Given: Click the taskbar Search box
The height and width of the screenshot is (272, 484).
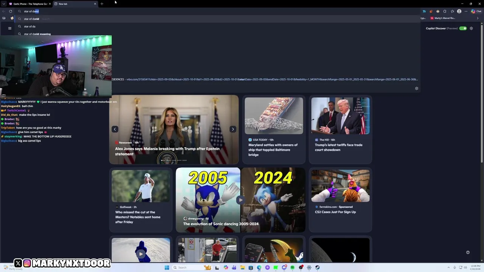Looking at the screenshot, I should pyautogui.click(x=192, y=267).
